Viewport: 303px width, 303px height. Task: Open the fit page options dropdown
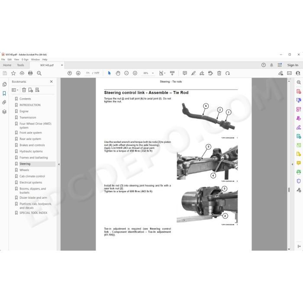[x=162, y=73]
